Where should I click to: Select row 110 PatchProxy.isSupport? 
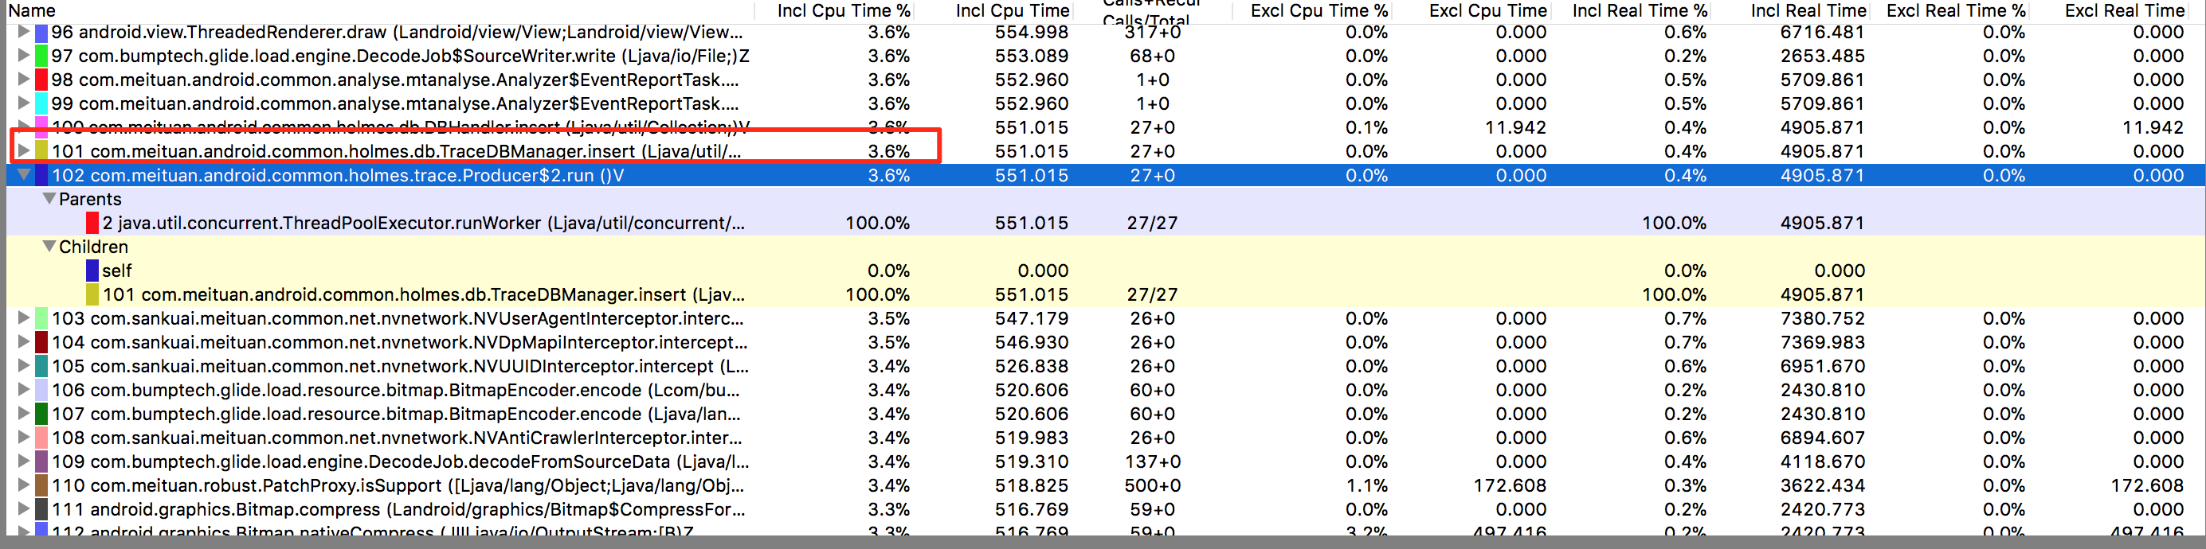coord(1106,485)
